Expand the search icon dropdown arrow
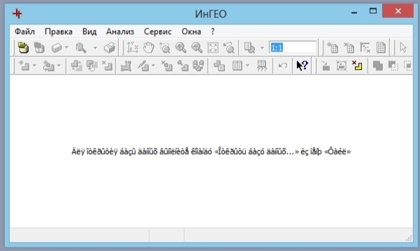The width and height of the screenshot is (420, 251). point(95,48)
